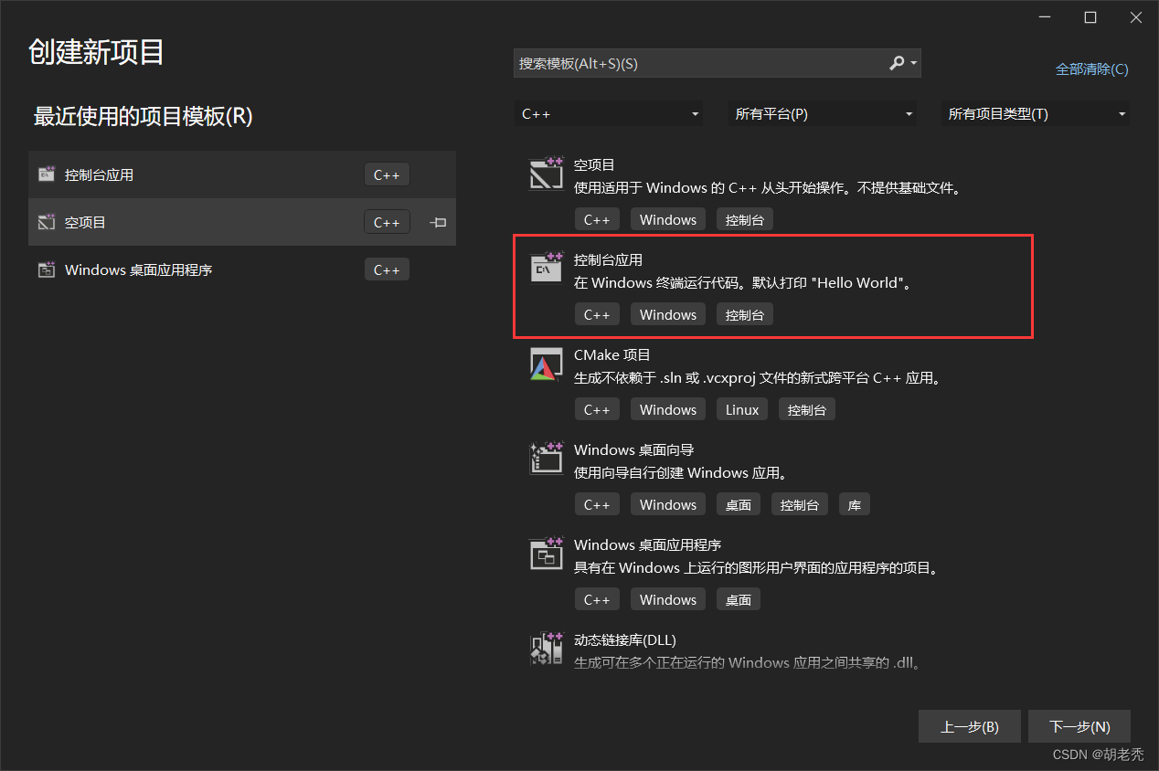This screenshot has width=1159, height=771.
Task: Click Windows tag under 控制台应用
Action: coord(668,314)
